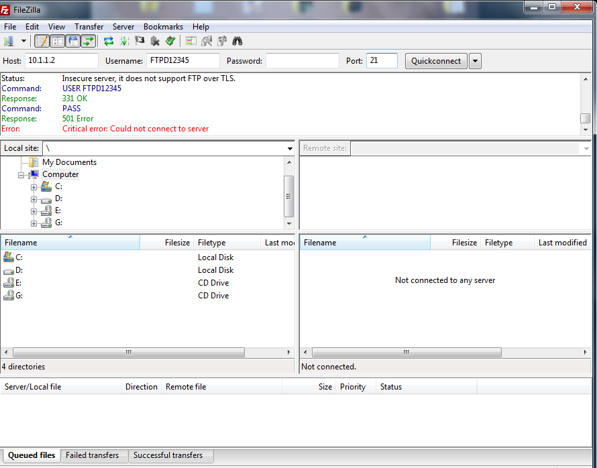Refresh file and folder lists
Viewport: 597px width, 468px height.
tap(109, 41)
